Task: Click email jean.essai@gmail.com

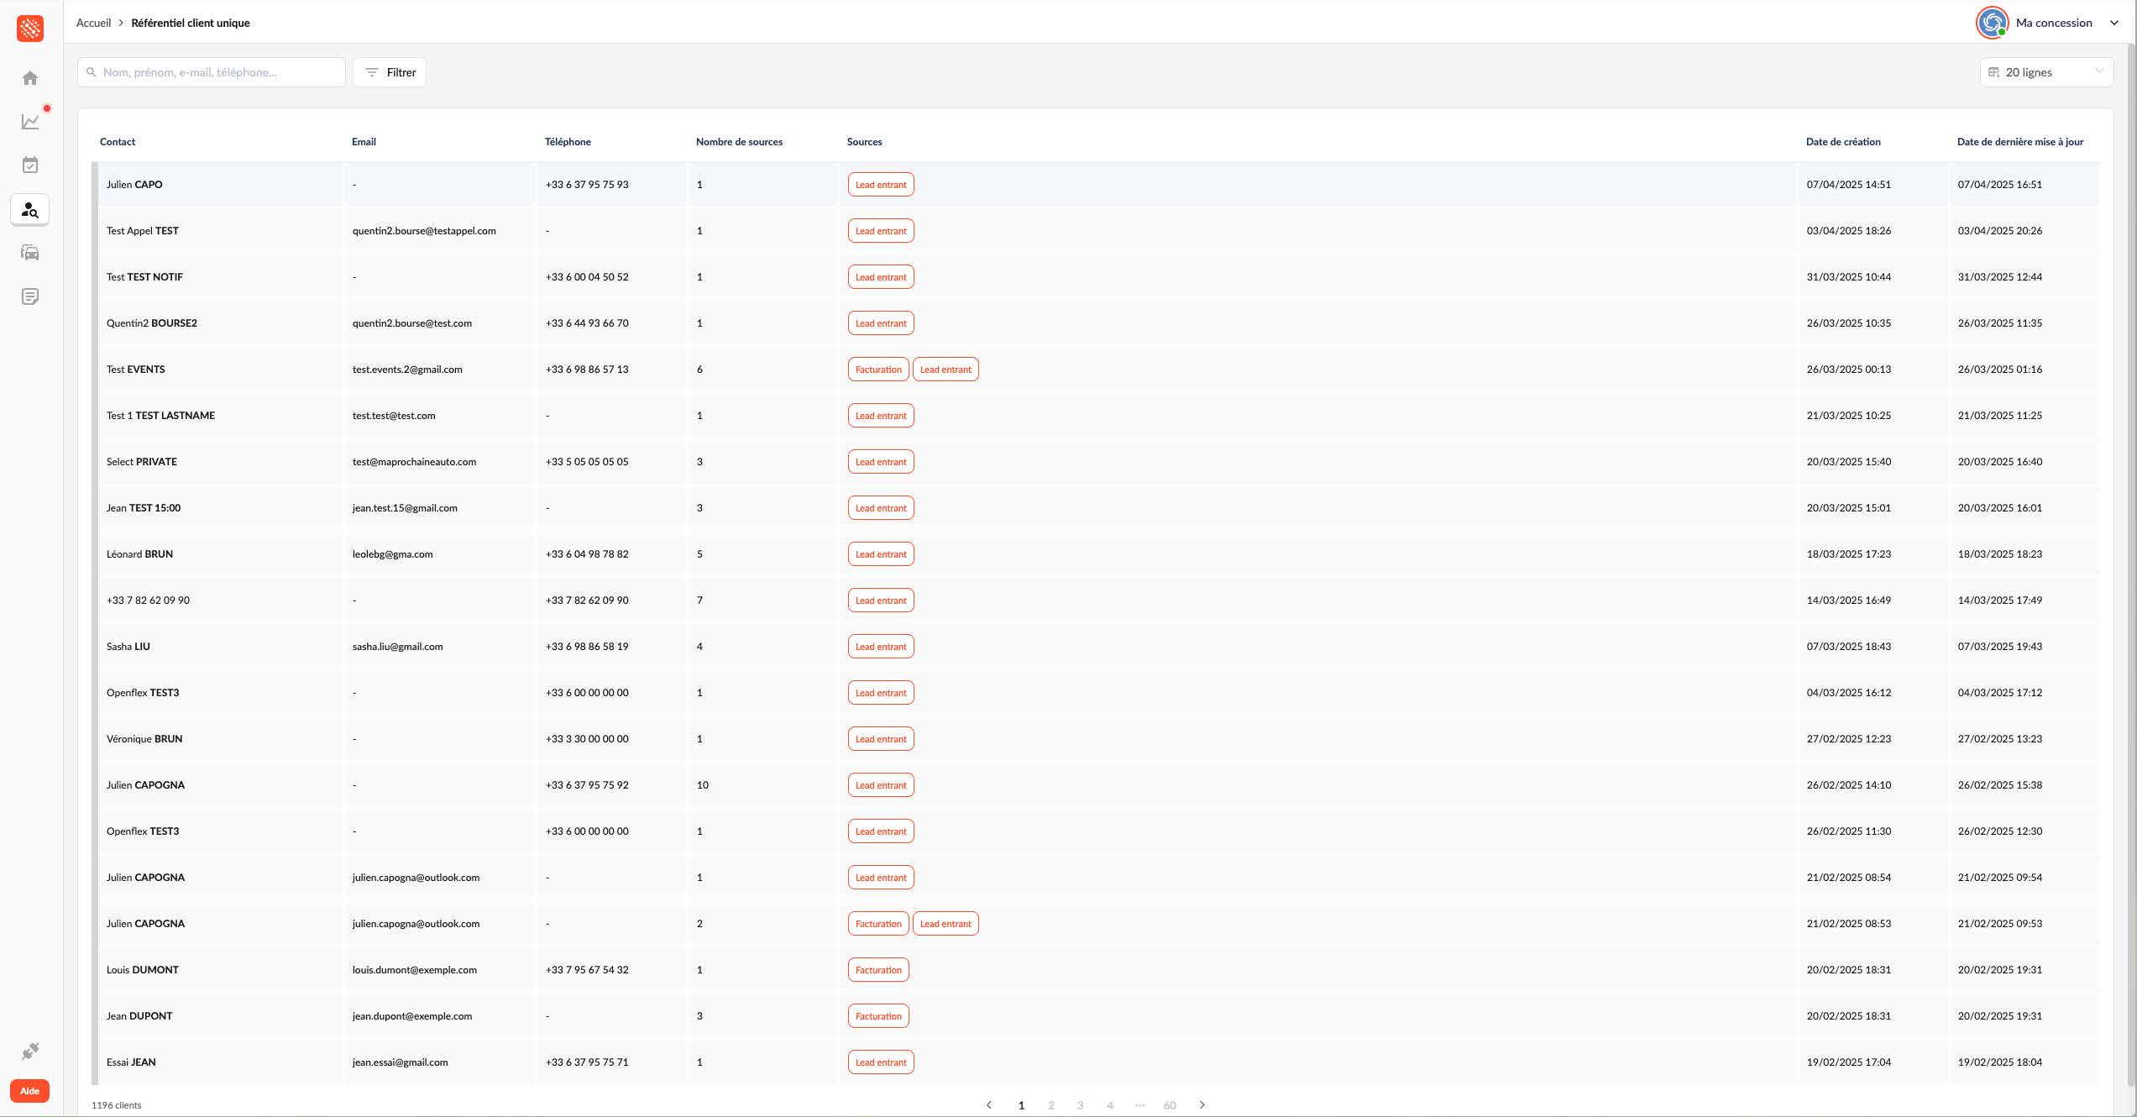Action: coord(401,1062)
